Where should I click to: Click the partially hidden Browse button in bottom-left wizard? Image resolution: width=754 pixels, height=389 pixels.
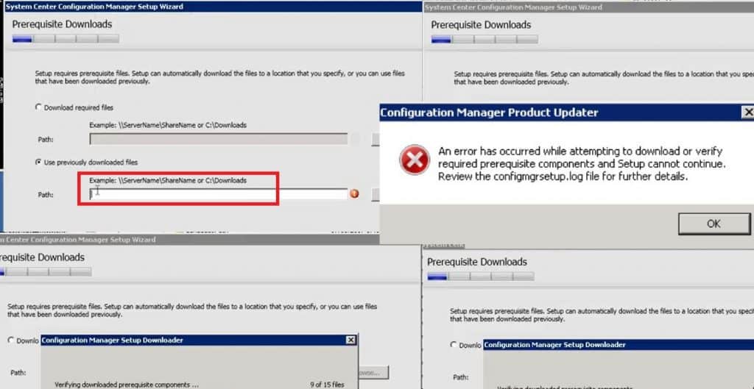(x=373, y=373)
